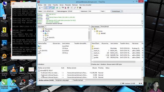The image size is (164, 92).
Task: Collapse the remote home folder node
Action: tap(95, 31)
